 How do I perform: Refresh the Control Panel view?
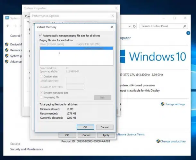tap(134, 26)
